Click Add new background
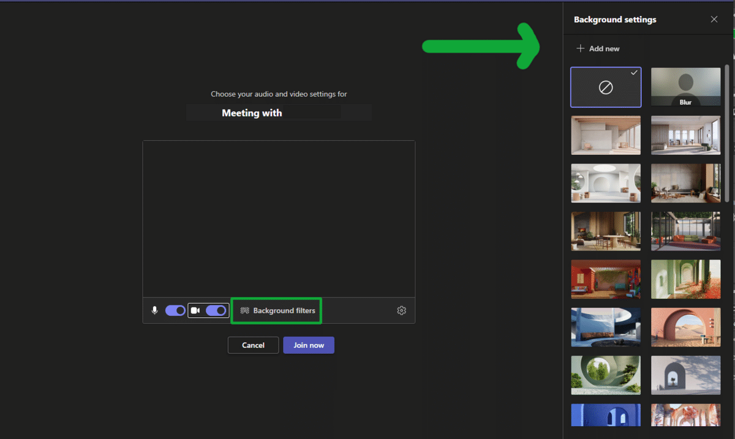This screenshot has height=439, width=735. [x=598, y=48]
